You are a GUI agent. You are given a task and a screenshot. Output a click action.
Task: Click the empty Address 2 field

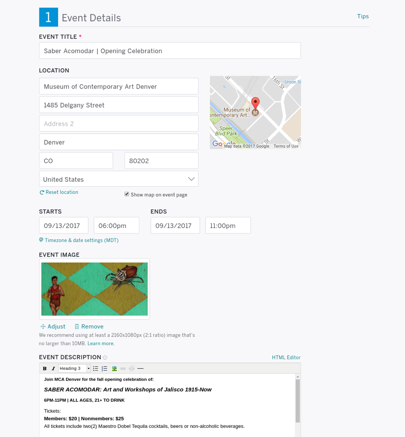(x=119, y=124)
